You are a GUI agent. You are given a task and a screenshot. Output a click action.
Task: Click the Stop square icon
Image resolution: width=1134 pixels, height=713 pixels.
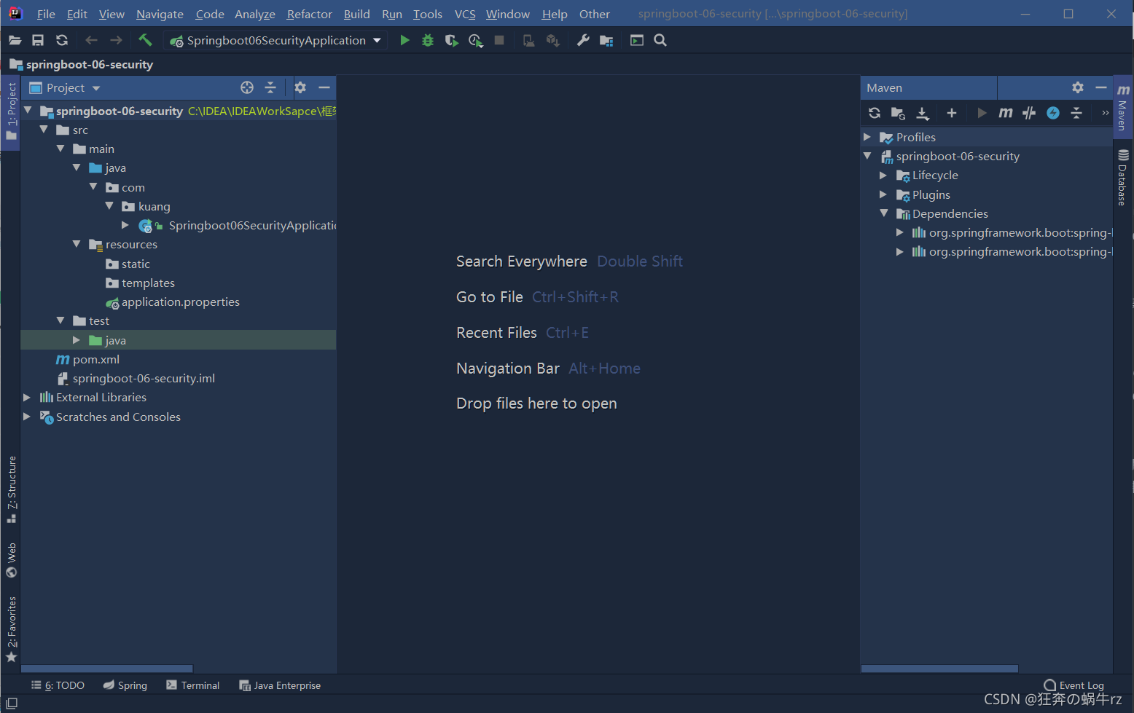pos(499,41)
